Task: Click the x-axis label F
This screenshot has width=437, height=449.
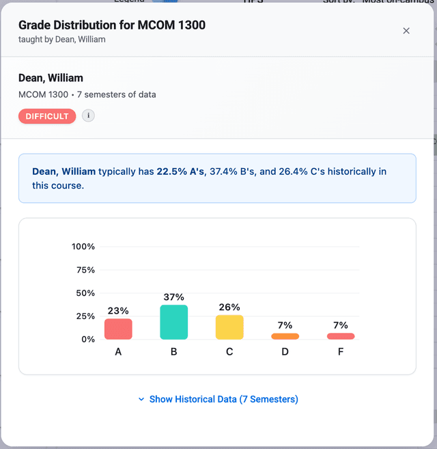Action: click(341, 352)
